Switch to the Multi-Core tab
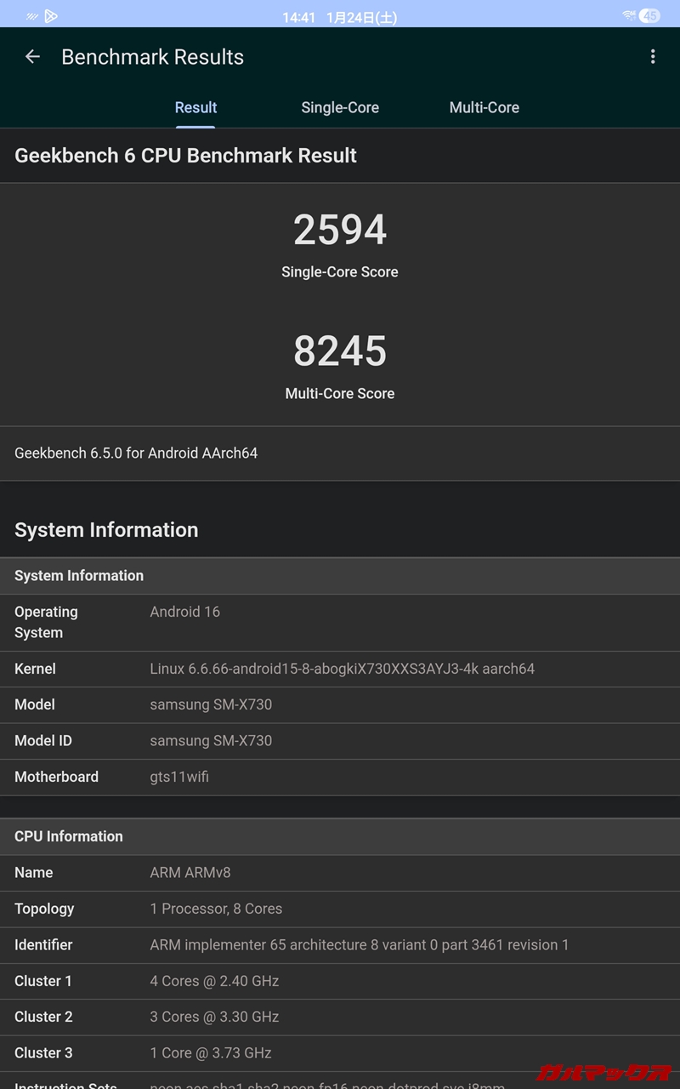This screenshot has height=1089, width=680. [484, 108]
